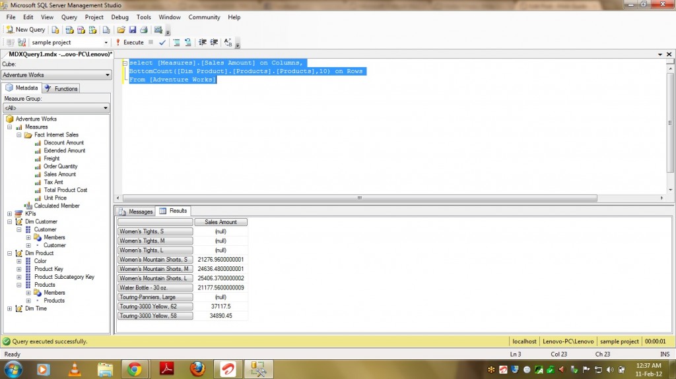Open the Query menu
Screen dimensions: 676x379
tap(69, 17)
